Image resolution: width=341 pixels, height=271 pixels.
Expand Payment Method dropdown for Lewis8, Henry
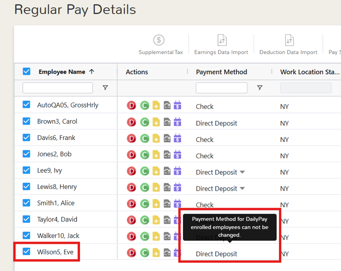[x=242, y=188]
